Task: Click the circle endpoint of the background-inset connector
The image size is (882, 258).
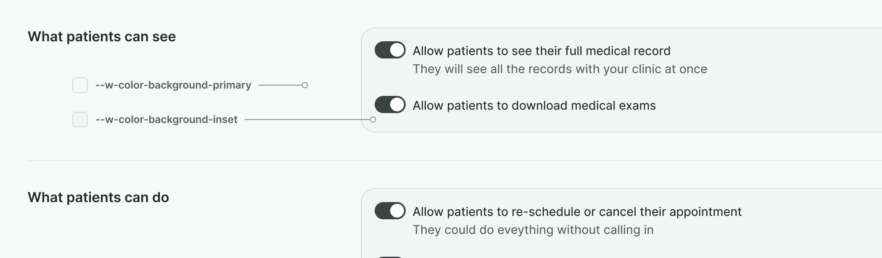Action: tap(373, 120)
